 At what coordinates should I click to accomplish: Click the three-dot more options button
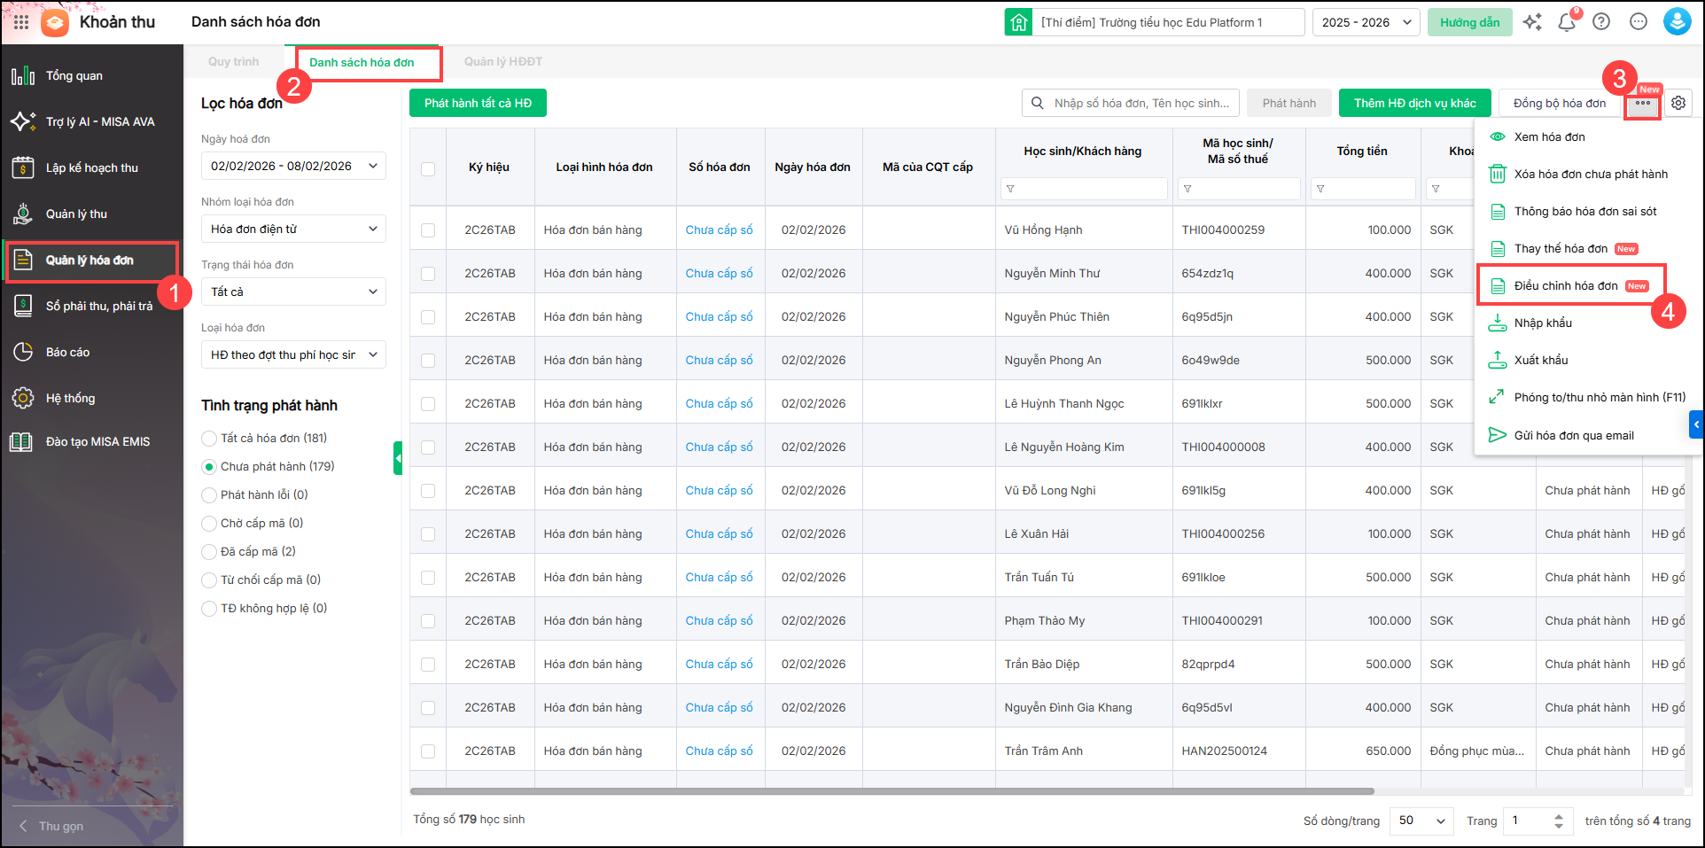pyautogui.click(x=1642, y=104)
